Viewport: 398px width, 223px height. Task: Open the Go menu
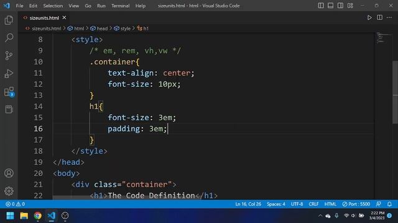point(88,6)
